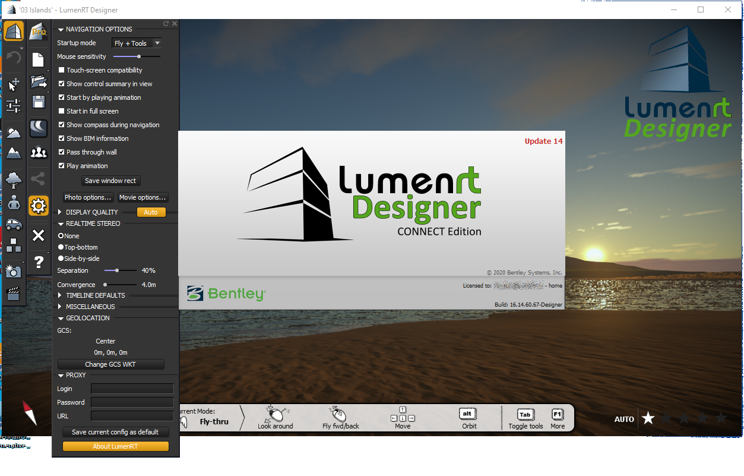Open the Startup mode dropdown
This screenshot has width=744, height=476.
[x=137, y=43]
